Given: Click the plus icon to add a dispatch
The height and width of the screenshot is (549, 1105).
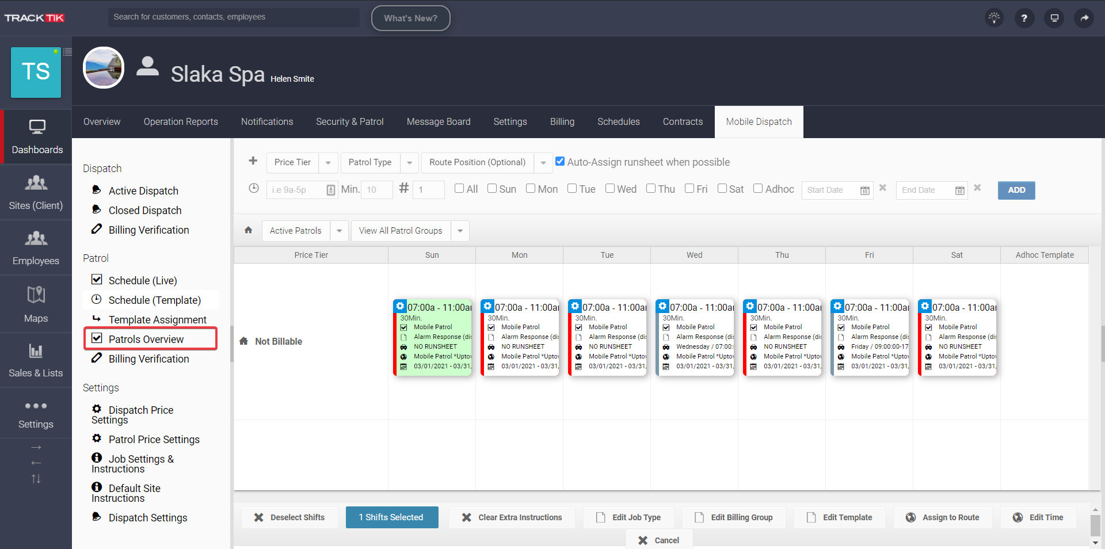Looking at the screenshot, I should pyautogui.click(x=253, y=161).
